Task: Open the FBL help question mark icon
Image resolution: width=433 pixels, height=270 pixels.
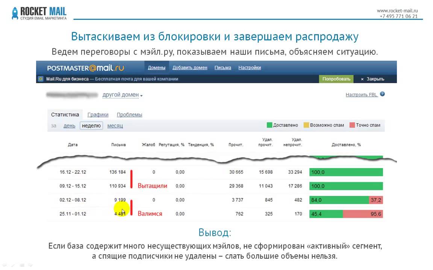Action: tap(382, 94)
